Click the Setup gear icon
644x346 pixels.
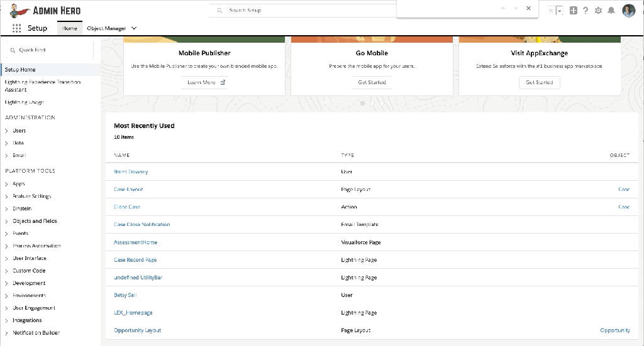tap(598, 11)
